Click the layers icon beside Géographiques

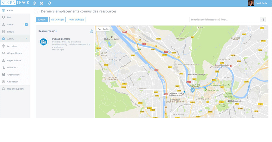3,53
